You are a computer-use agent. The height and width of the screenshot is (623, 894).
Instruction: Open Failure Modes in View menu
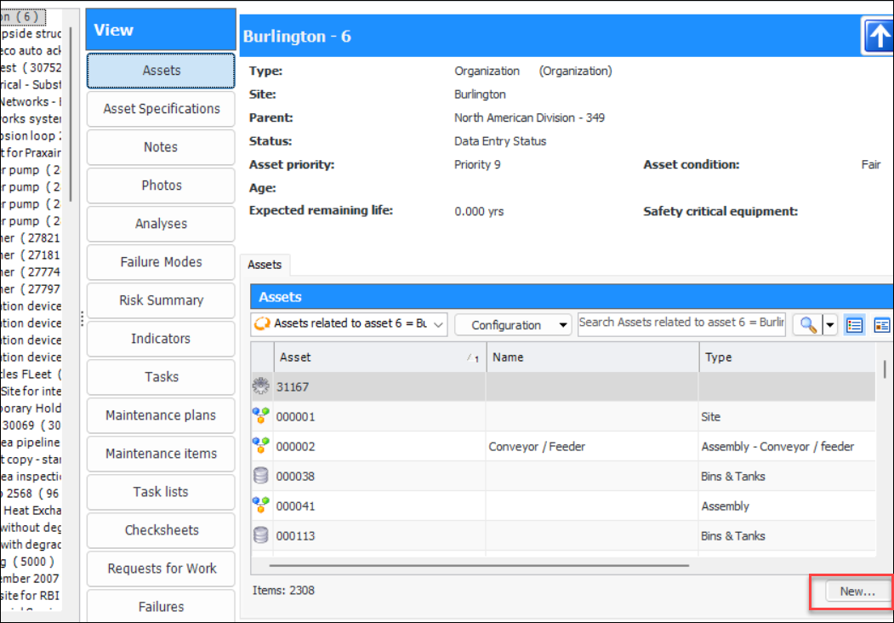161,262
